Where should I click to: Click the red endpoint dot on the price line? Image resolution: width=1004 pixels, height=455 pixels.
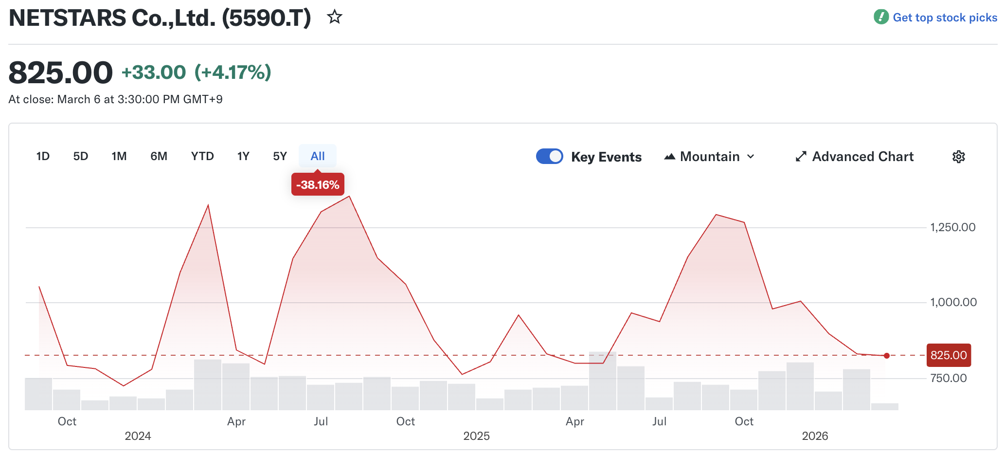pos(887,356)
